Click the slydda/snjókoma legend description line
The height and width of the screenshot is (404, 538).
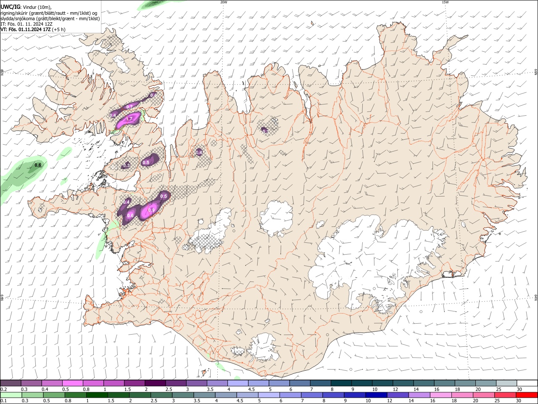(x=50, y=19)
